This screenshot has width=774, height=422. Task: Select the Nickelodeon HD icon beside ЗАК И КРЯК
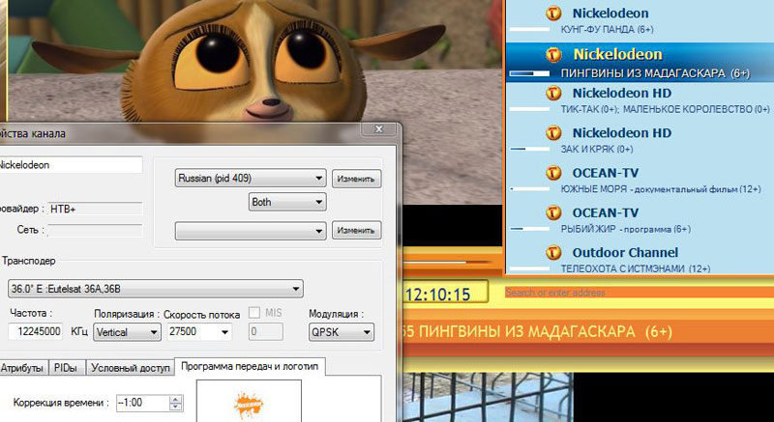[552, 132]
